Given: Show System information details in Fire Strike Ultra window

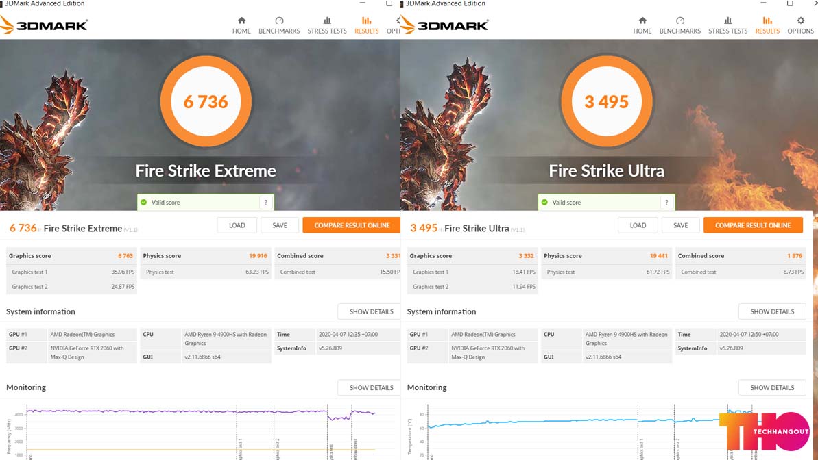Looking at the screenshot, I should [x=772, y=311].
